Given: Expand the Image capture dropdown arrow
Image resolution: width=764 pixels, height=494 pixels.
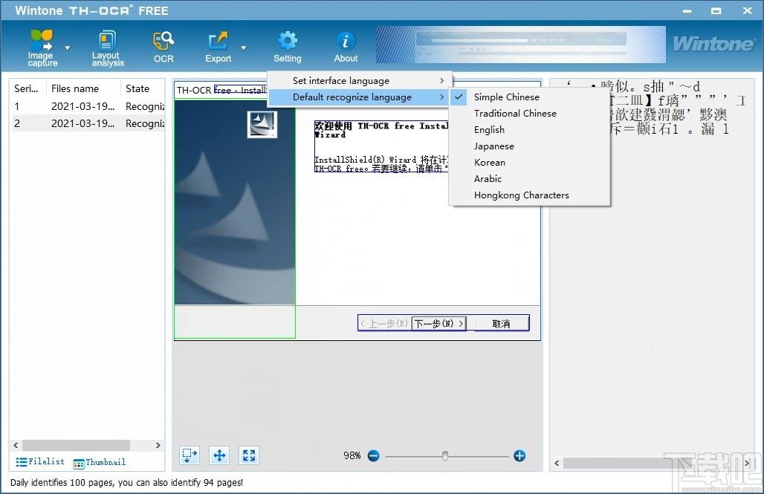Looking at the screenshot, I should click(68, 48).
